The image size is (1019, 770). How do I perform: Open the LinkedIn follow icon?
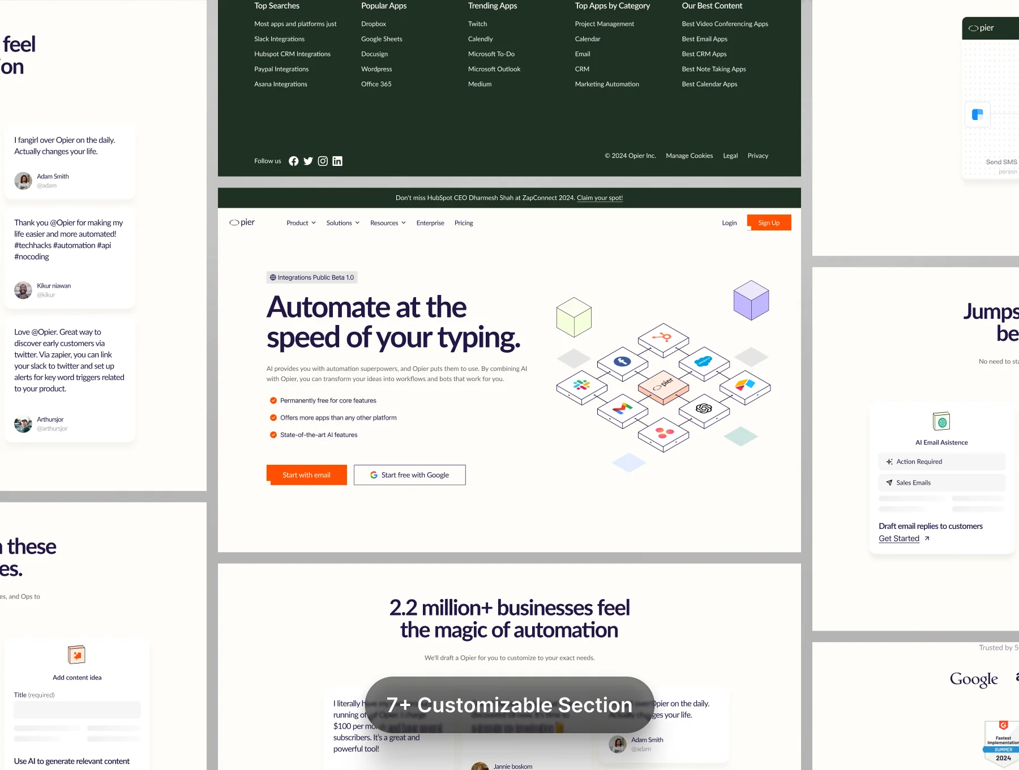(337, 161)
